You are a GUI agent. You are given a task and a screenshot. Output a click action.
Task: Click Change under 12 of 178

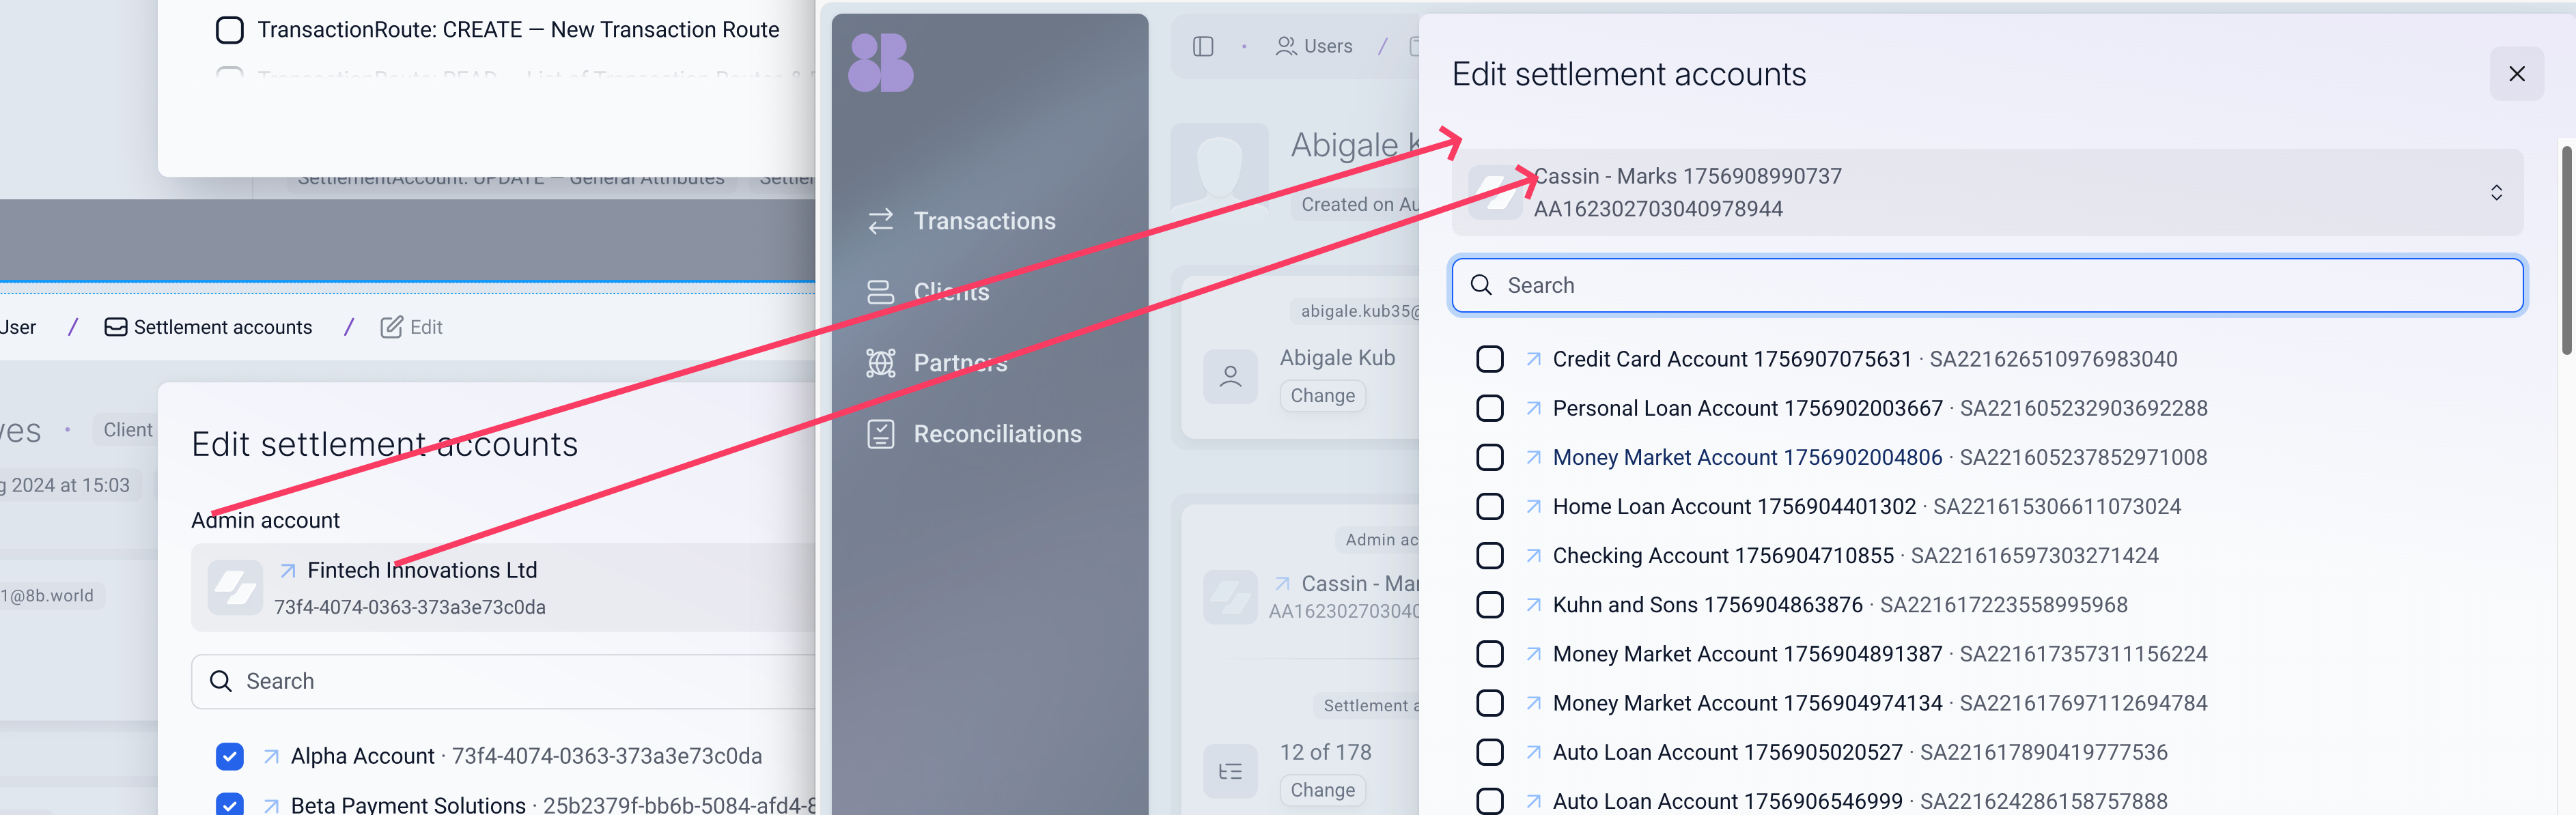pyautogui.click(x=1322, y=790)
